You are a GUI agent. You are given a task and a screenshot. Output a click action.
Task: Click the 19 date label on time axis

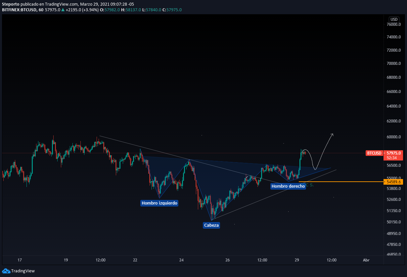click(66, 260)
